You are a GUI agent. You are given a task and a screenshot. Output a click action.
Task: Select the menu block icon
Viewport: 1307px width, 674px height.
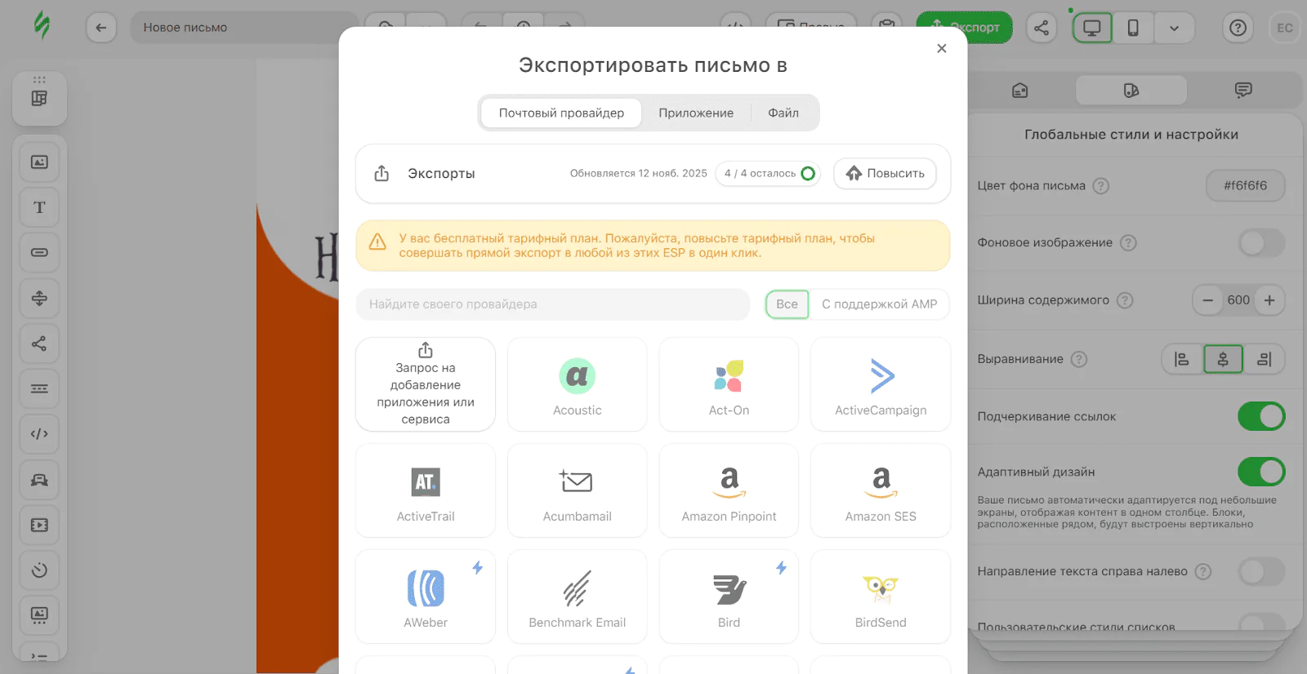pyautogui.click(x=39, y=388)
